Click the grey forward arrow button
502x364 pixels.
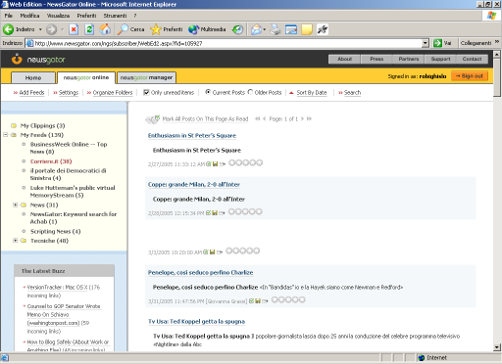click(x=51, y=29)
